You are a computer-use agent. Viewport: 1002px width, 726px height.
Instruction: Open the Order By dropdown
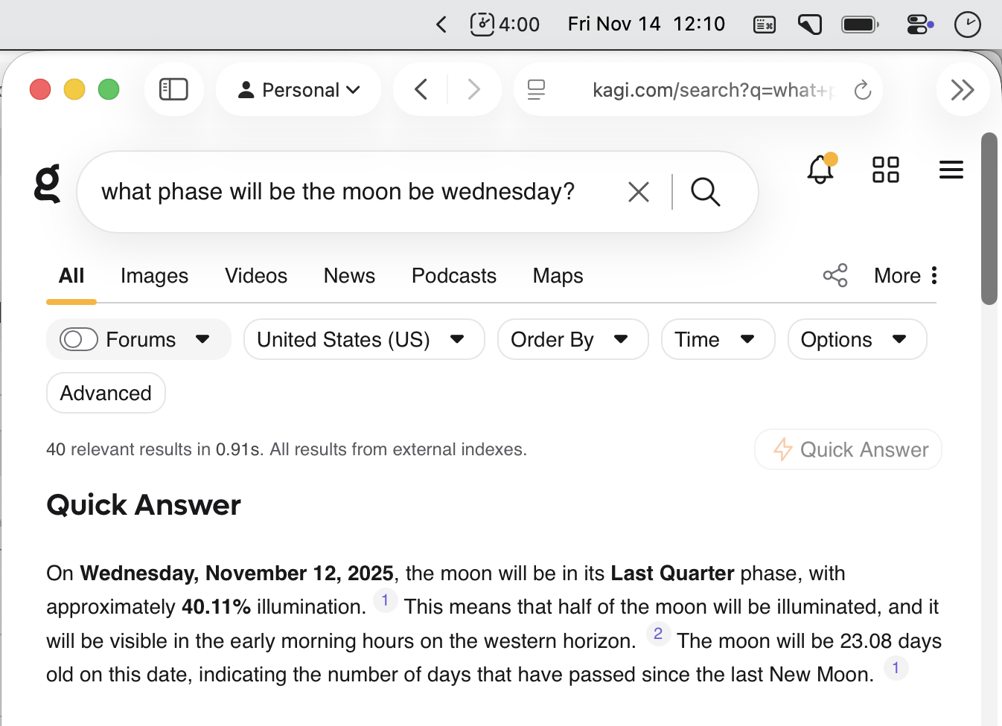(x=572, y=340)
